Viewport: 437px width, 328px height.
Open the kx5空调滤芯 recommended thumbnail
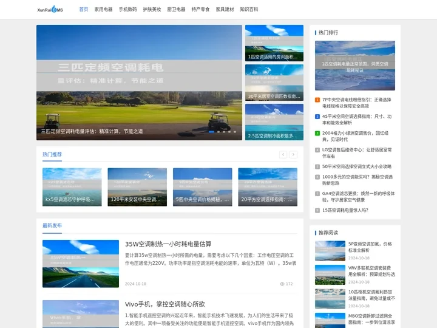point(72,187)
